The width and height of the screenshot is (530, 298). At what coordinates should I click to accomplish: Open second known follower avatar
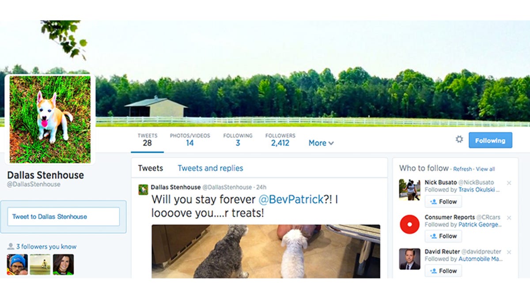coord(40,264)
